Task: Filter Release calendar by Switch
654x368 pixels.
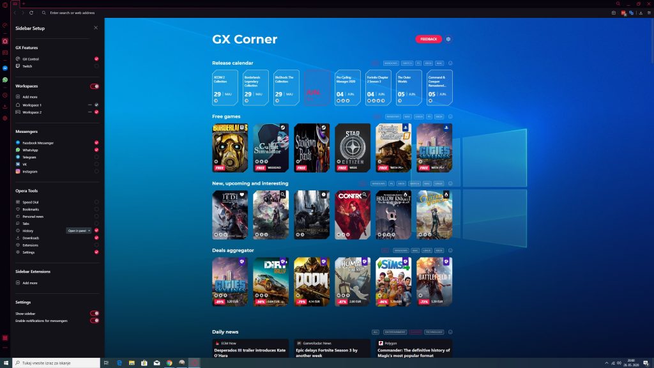Action: pyautogui.click(x=407, y=63)
